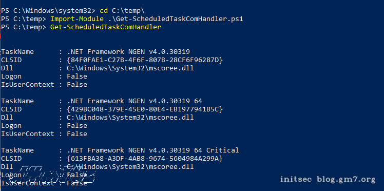Image resolution: width=384 pixels, height=191 pixels.
Task: Click the 'cd C:\temp\' command text
Action: coord(123,11)
